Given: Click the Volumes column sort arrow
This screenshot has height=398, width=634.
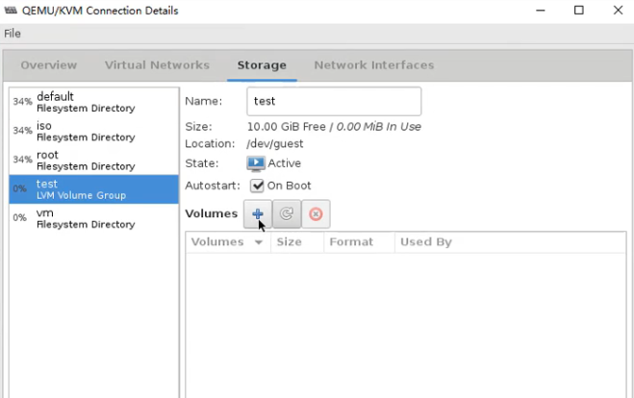Looking at the screenshot, I should (x=259, y=242).
